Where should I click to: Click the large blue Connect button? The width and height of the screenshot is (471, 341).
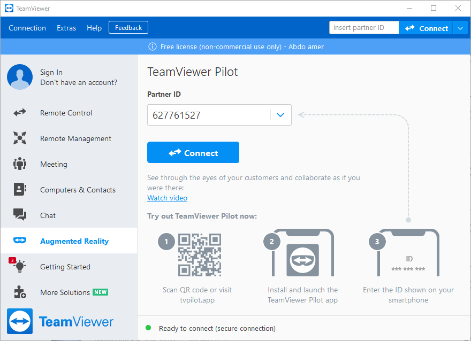[x=193, y=152]
